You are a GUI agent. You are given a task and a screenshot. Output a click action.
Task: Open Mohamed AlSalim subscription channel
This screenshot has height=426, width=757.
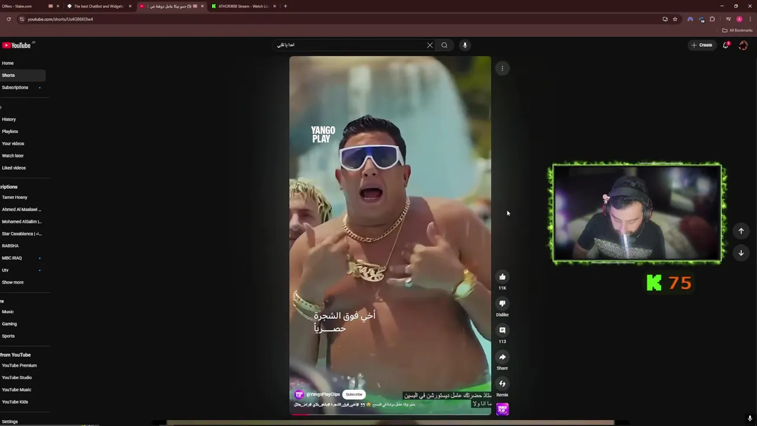(22, 222)
